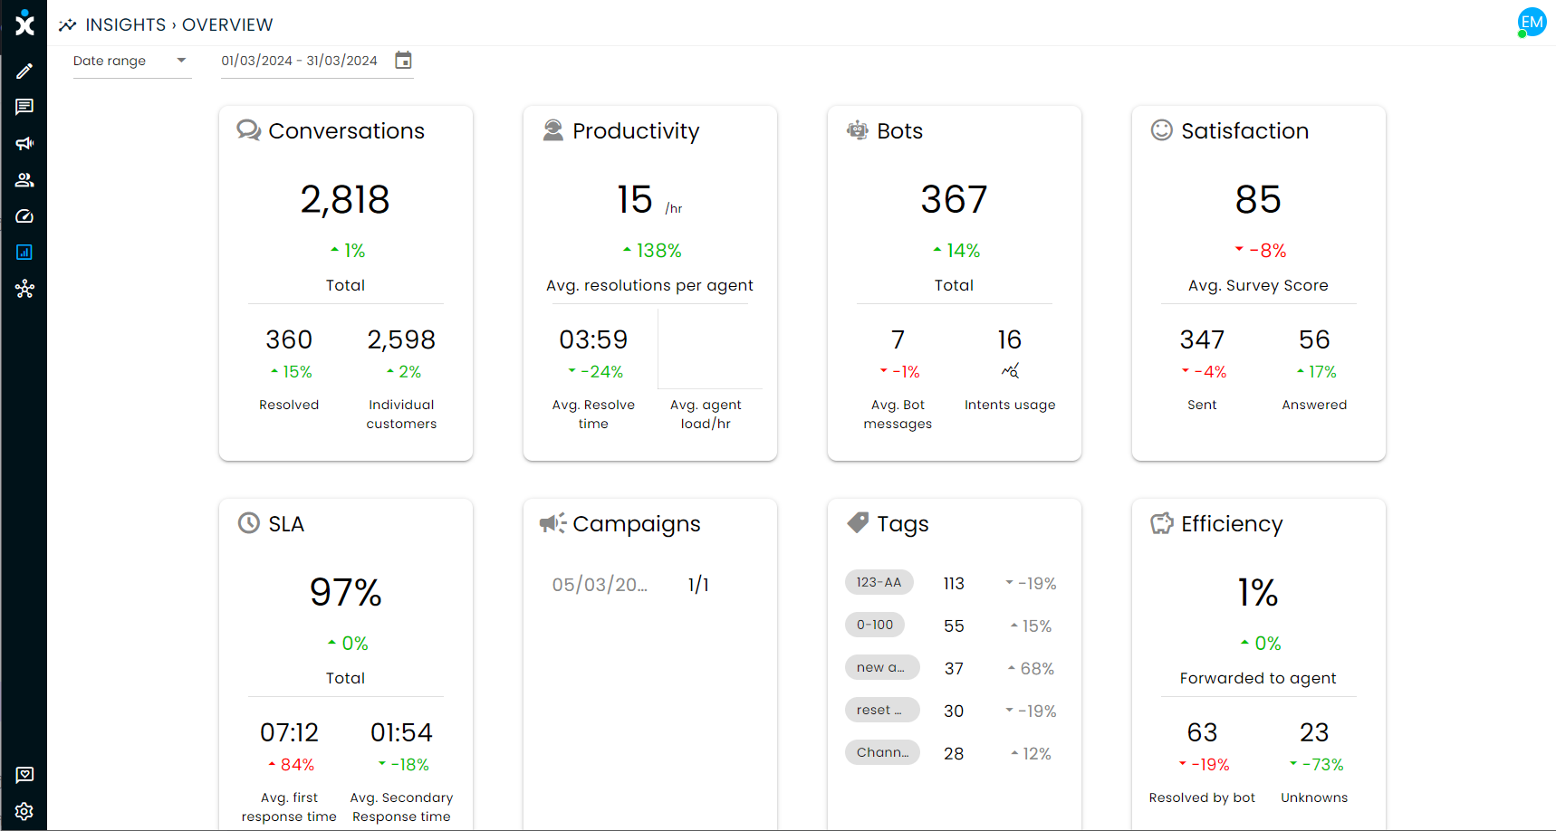Click the app logo in the sidebar

[x=24, y=24]
